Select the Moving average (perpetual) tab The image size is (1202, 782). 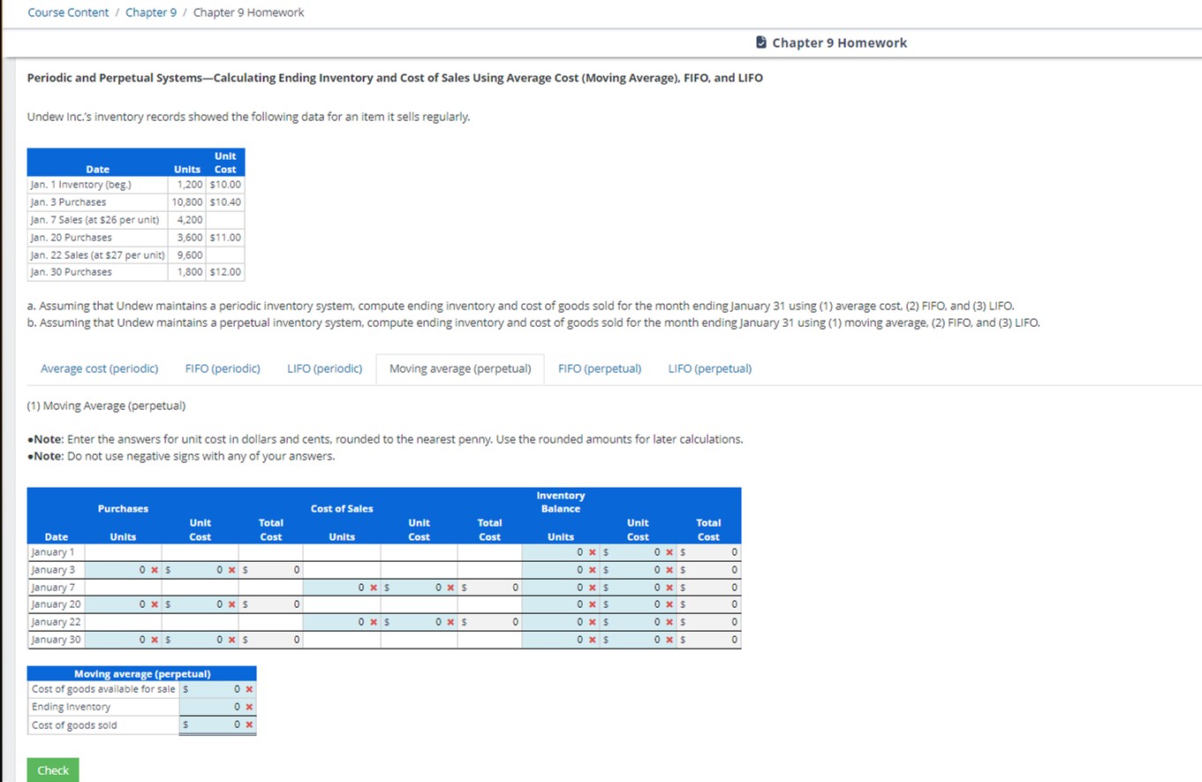(x=460, y=368)
